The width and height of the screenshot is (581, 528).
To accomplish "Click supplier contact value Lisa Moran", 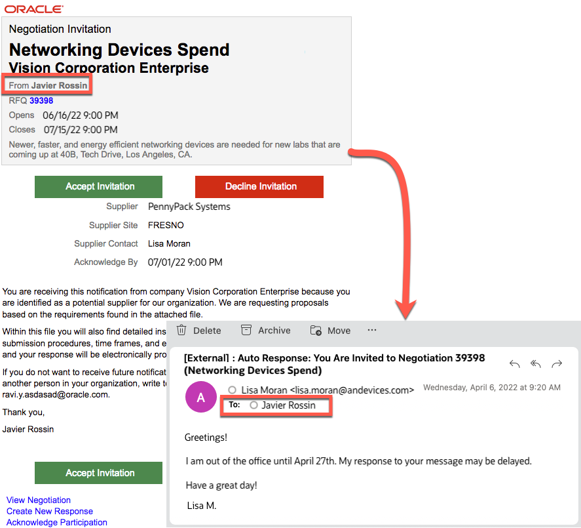I will point(169,244).
